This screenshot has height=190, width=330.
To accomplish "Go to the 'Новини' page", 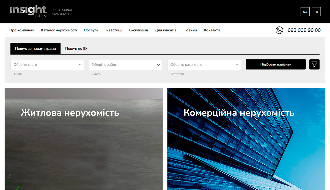I will (190, 30).
